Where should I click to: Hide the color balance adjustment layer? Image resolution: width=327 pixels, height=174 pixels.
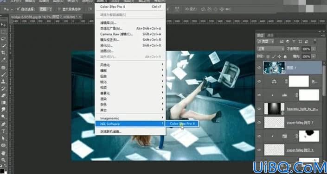(259, 81)
